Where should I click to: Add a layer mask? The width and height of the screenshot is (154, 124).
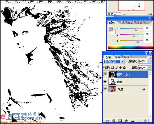(120, 121)
